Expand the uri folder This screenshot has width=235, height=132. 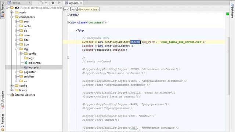(x=16, y=81)
